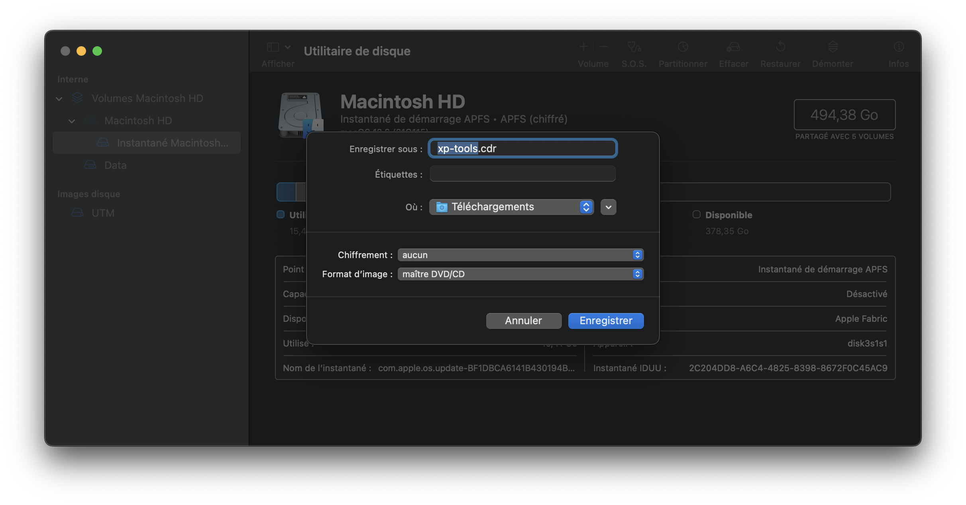Open the Chiffrement dropdown

point(520,255)
